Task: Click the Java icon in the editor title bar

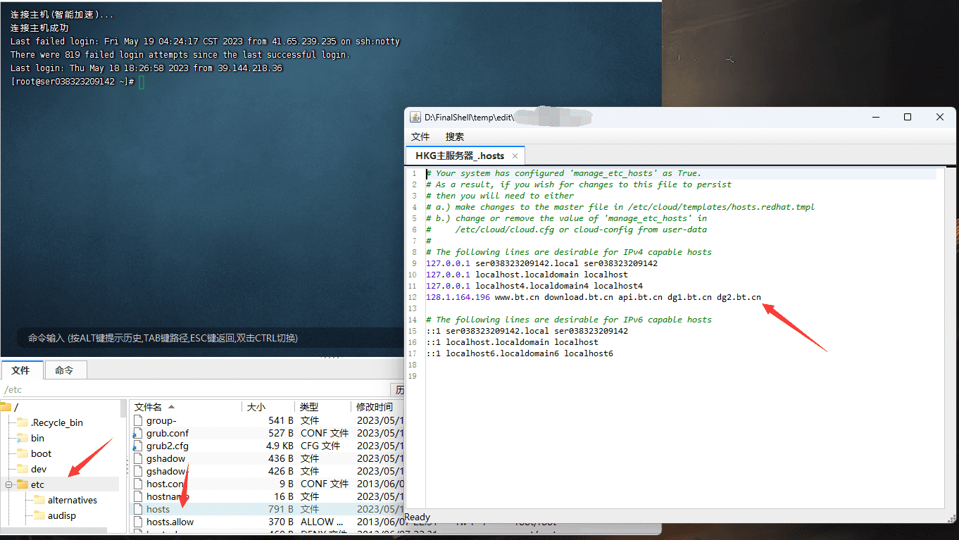Action: (x=415, y=118)
